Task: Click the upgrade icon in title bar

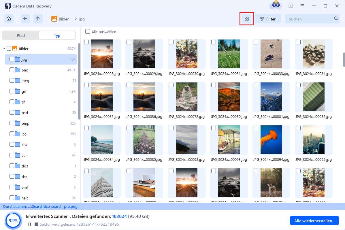Action: point(291,6)
